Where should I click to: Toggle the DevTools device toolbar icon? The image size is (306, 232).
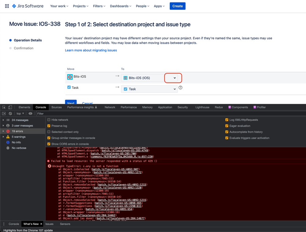[x=10, y=107]
